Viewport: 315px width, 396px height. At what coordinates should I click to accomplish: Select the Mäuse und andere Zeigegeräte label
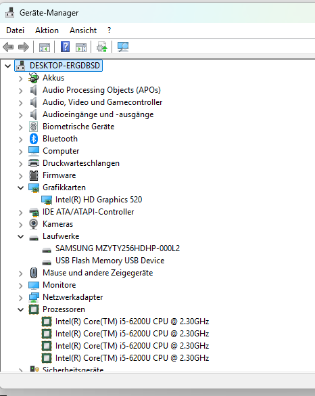tap(98, 273)
